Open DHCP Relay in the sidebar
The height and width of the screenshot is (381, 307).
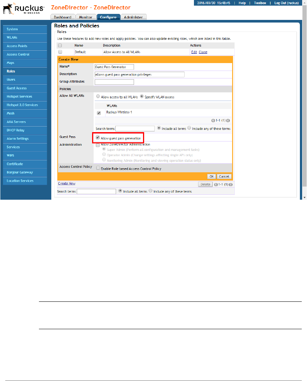click(25, 130)
